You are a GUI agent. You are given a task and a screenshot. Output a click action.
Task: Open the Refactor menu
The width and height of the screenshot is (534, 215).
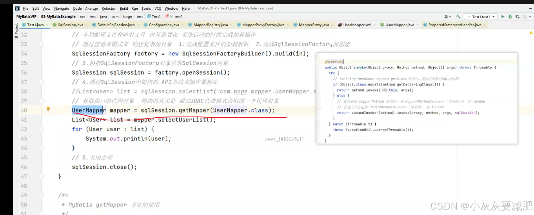click(109, 8)
